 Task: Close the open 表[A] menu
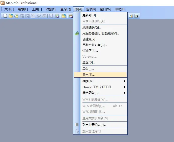coord(79,9)
